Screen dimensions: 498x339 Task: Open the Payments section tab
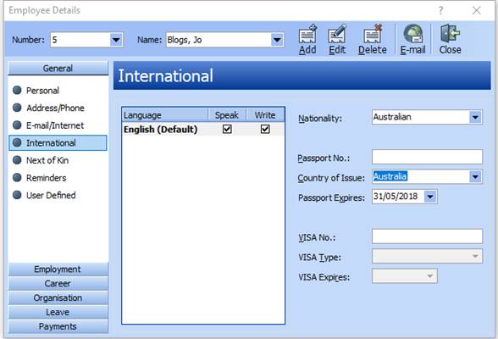tap(58, 326)
